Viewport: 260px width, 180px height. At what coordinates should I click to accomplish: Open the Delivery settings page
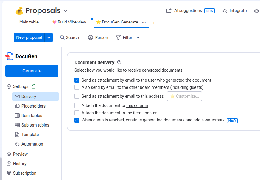35,97
